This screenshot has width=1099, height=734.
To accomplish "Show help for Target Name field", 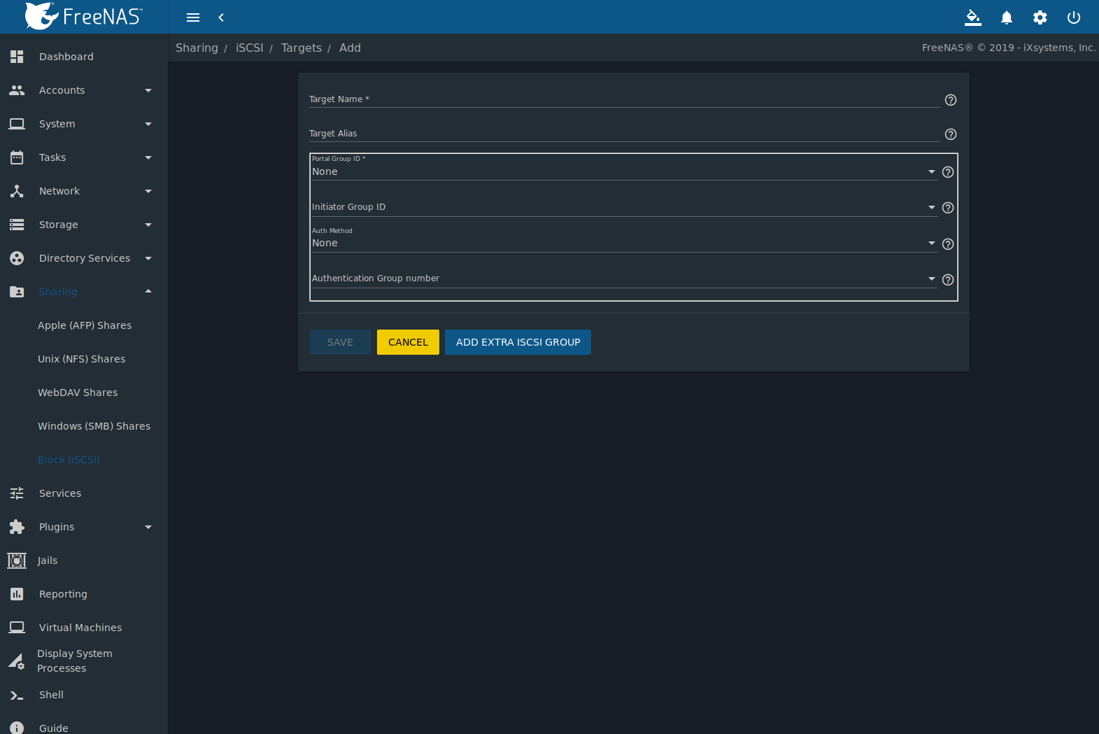I will (951, 100).
